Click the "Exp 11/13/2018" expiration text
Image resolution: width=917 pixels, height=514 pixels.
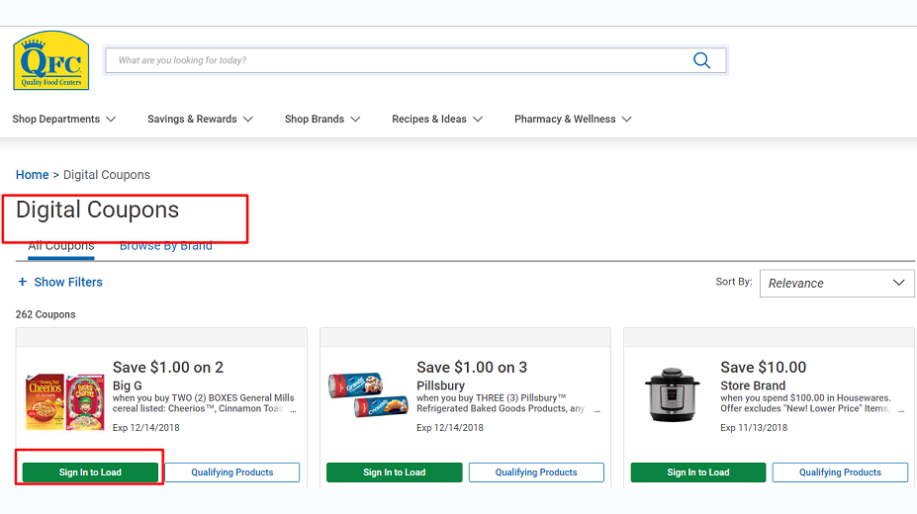point(754,428)
